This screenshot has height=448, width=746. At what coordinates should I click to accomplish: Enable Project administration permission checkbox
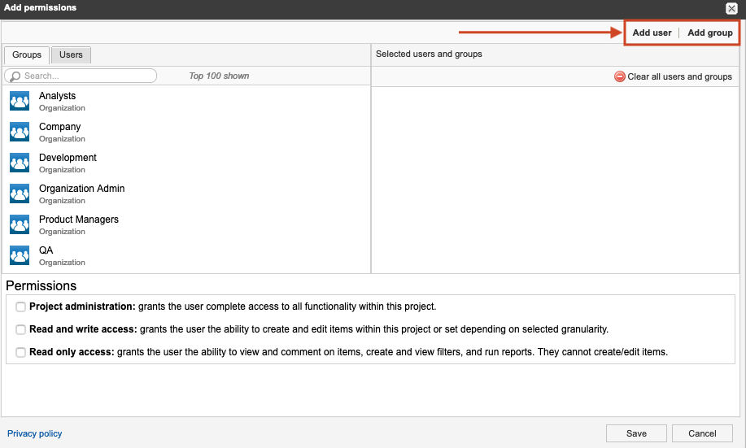point(21,307)
